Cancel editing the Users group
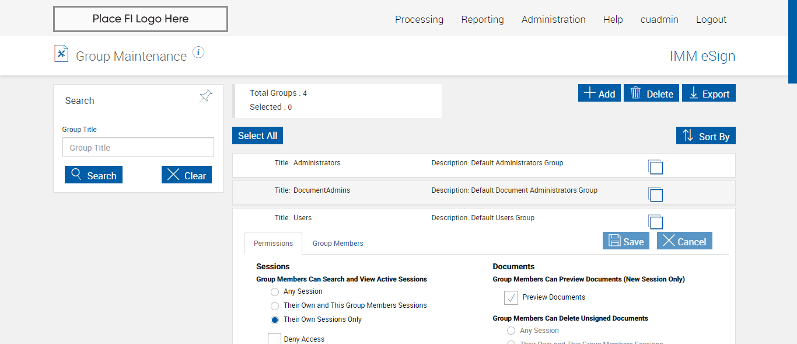 [684, 241]
